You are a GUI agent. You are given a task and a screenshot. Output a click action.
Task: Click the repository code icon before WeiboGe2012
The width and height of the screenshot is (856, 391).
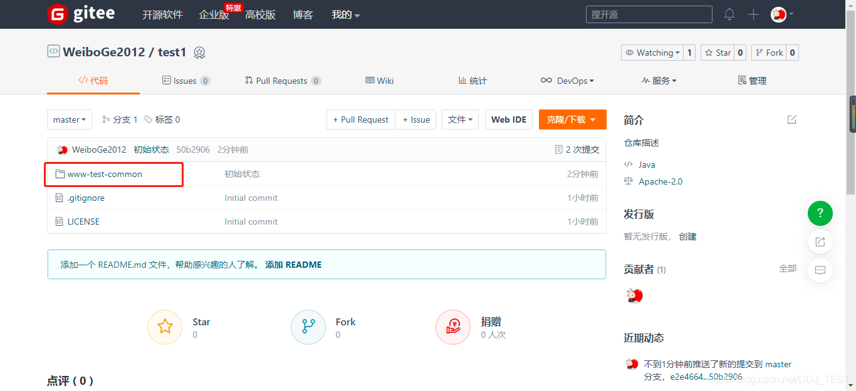53,51
